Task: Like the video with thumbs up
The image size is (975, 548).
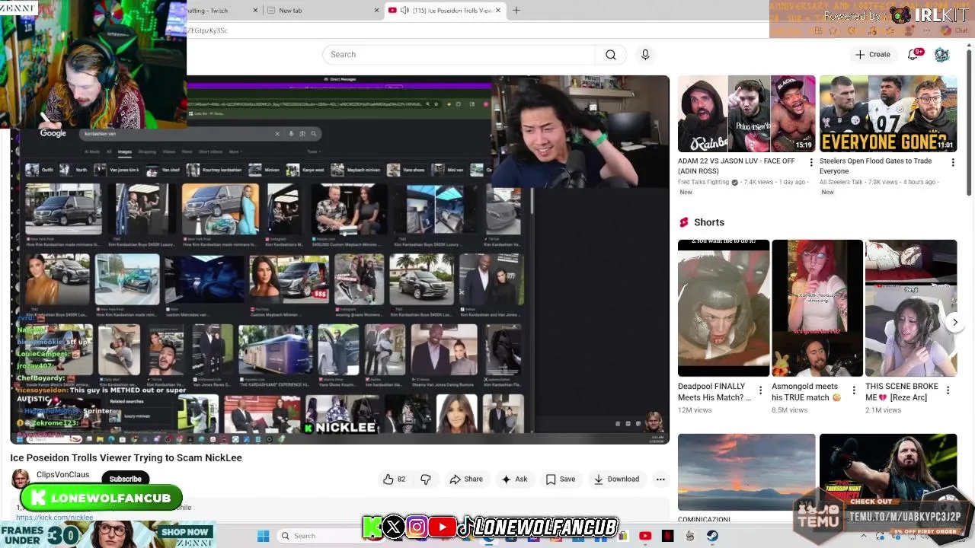Action: (x=394, y=479)
